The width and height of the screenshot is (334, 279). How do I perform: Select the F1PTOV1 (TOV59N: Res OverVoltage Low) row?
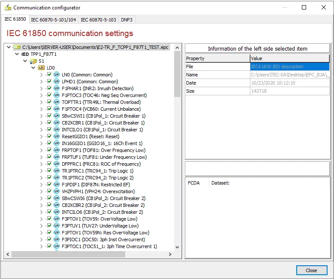coord(105,233)
